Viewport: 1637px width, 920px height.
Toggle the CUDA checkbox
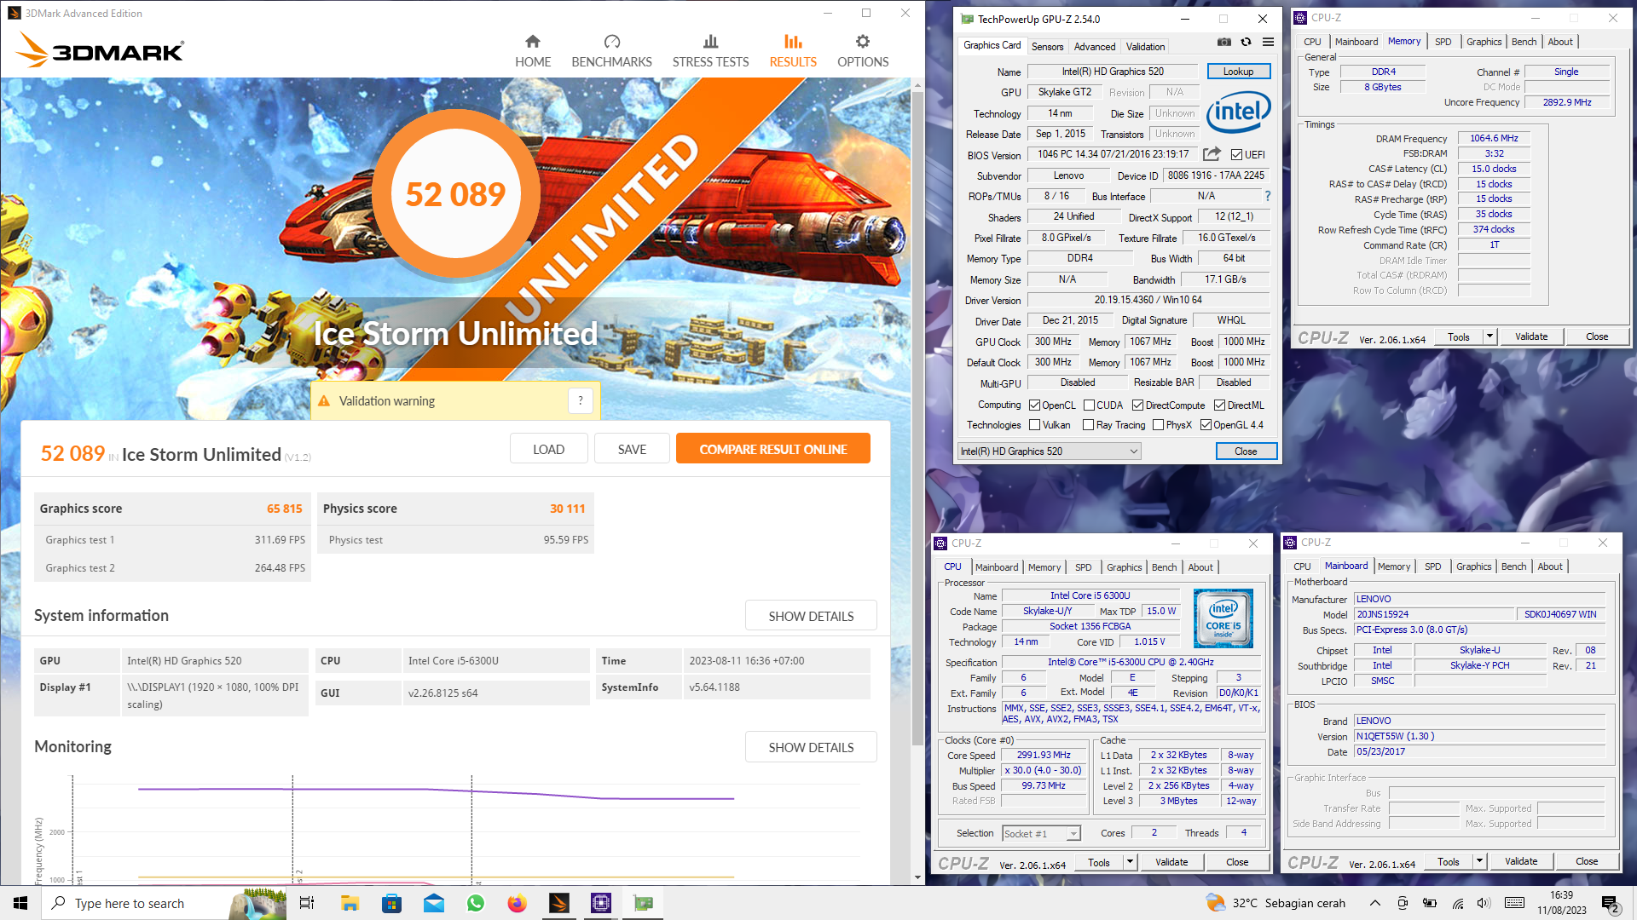point(1089,405)
